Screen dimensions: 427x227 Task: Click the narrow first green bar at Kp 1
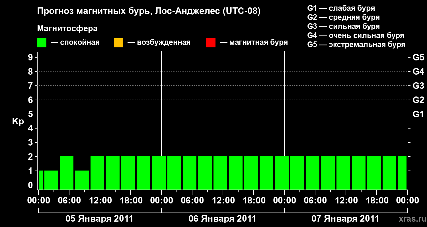click(40, 180)
